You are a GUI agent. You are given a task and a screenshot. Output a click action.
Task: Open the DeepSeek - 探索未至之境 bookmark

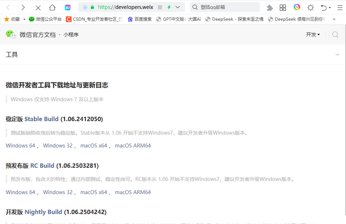click(234, 19)
